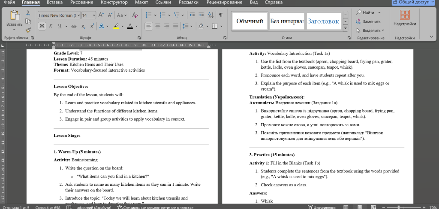Open the Надстройки add-ins icon
Screen dimensions: 439x209
tap(405, 18)
